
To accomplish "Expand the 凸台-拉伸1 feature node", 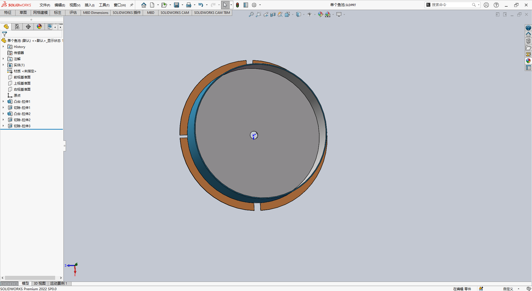I will pyautogui.click(x=3, y=102).
